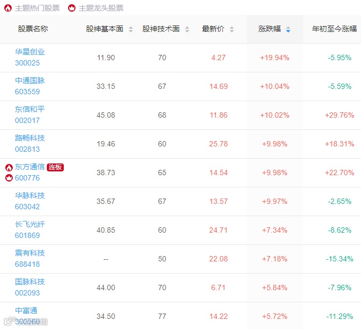Open stock 国脉科技
This screenshot has height=329, width=361.
[x=30, y=282]
